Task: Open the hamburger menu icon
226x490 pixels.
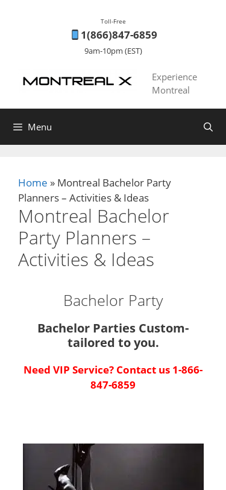Action: (18, 127)
